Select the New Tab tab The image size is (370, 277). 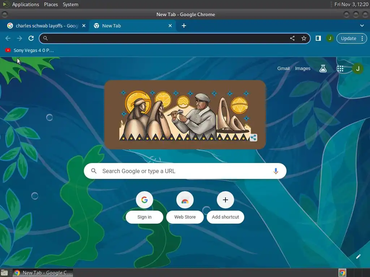[x=133, y=26]
